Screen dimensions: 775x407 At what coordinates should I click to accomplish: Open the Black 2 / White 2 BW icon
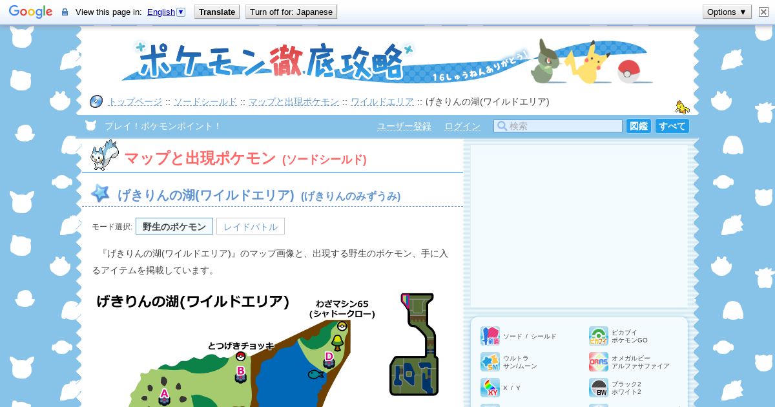click(x=599, y=388)
